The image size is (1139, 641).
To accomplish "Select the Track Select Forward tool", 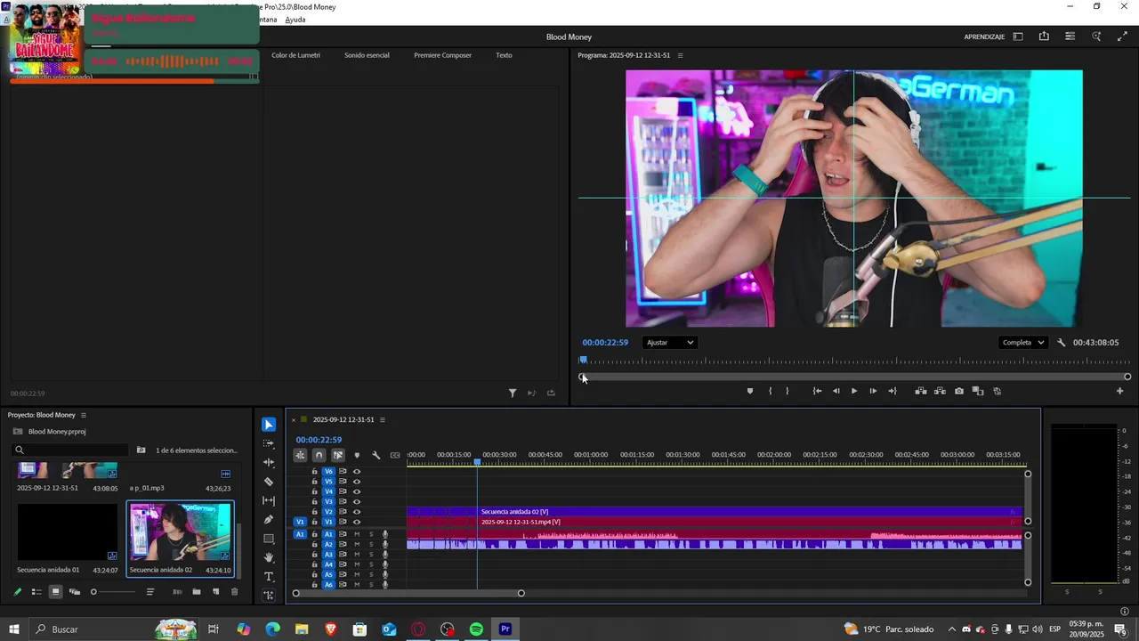I will [x=269, y=443].
